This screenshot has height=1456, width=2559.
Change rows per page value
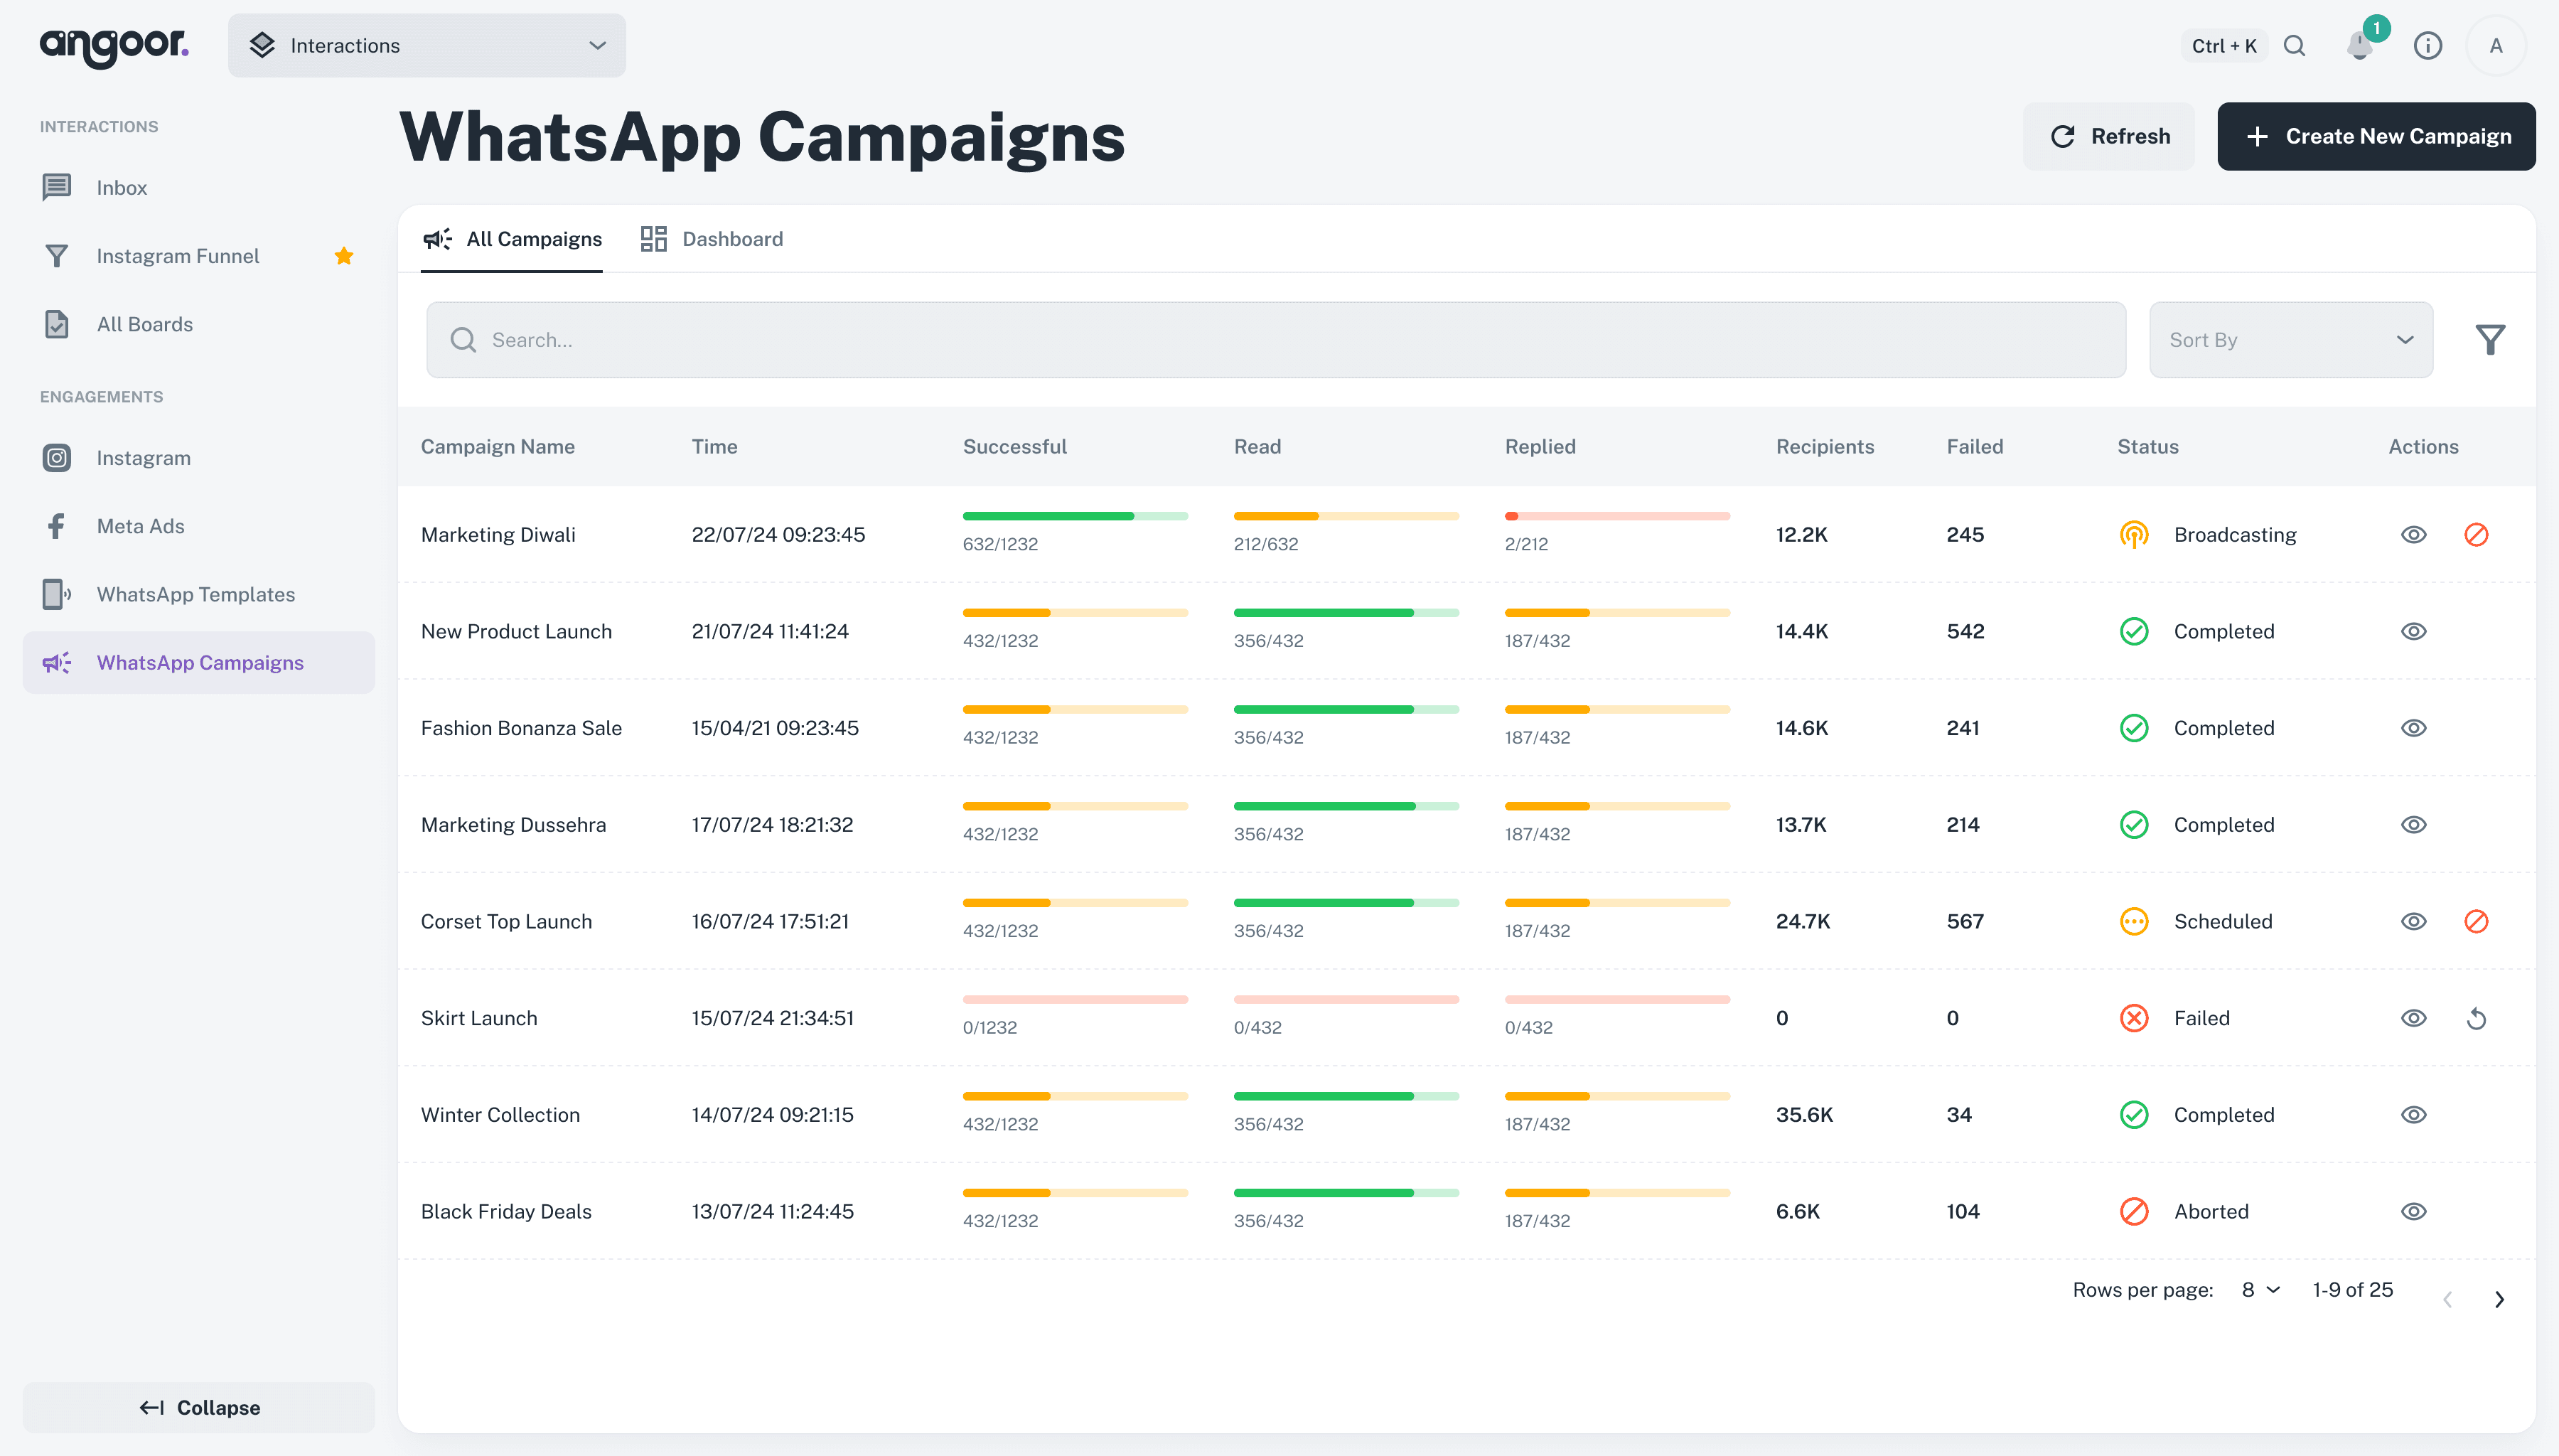click(x=2260, y=1290)
